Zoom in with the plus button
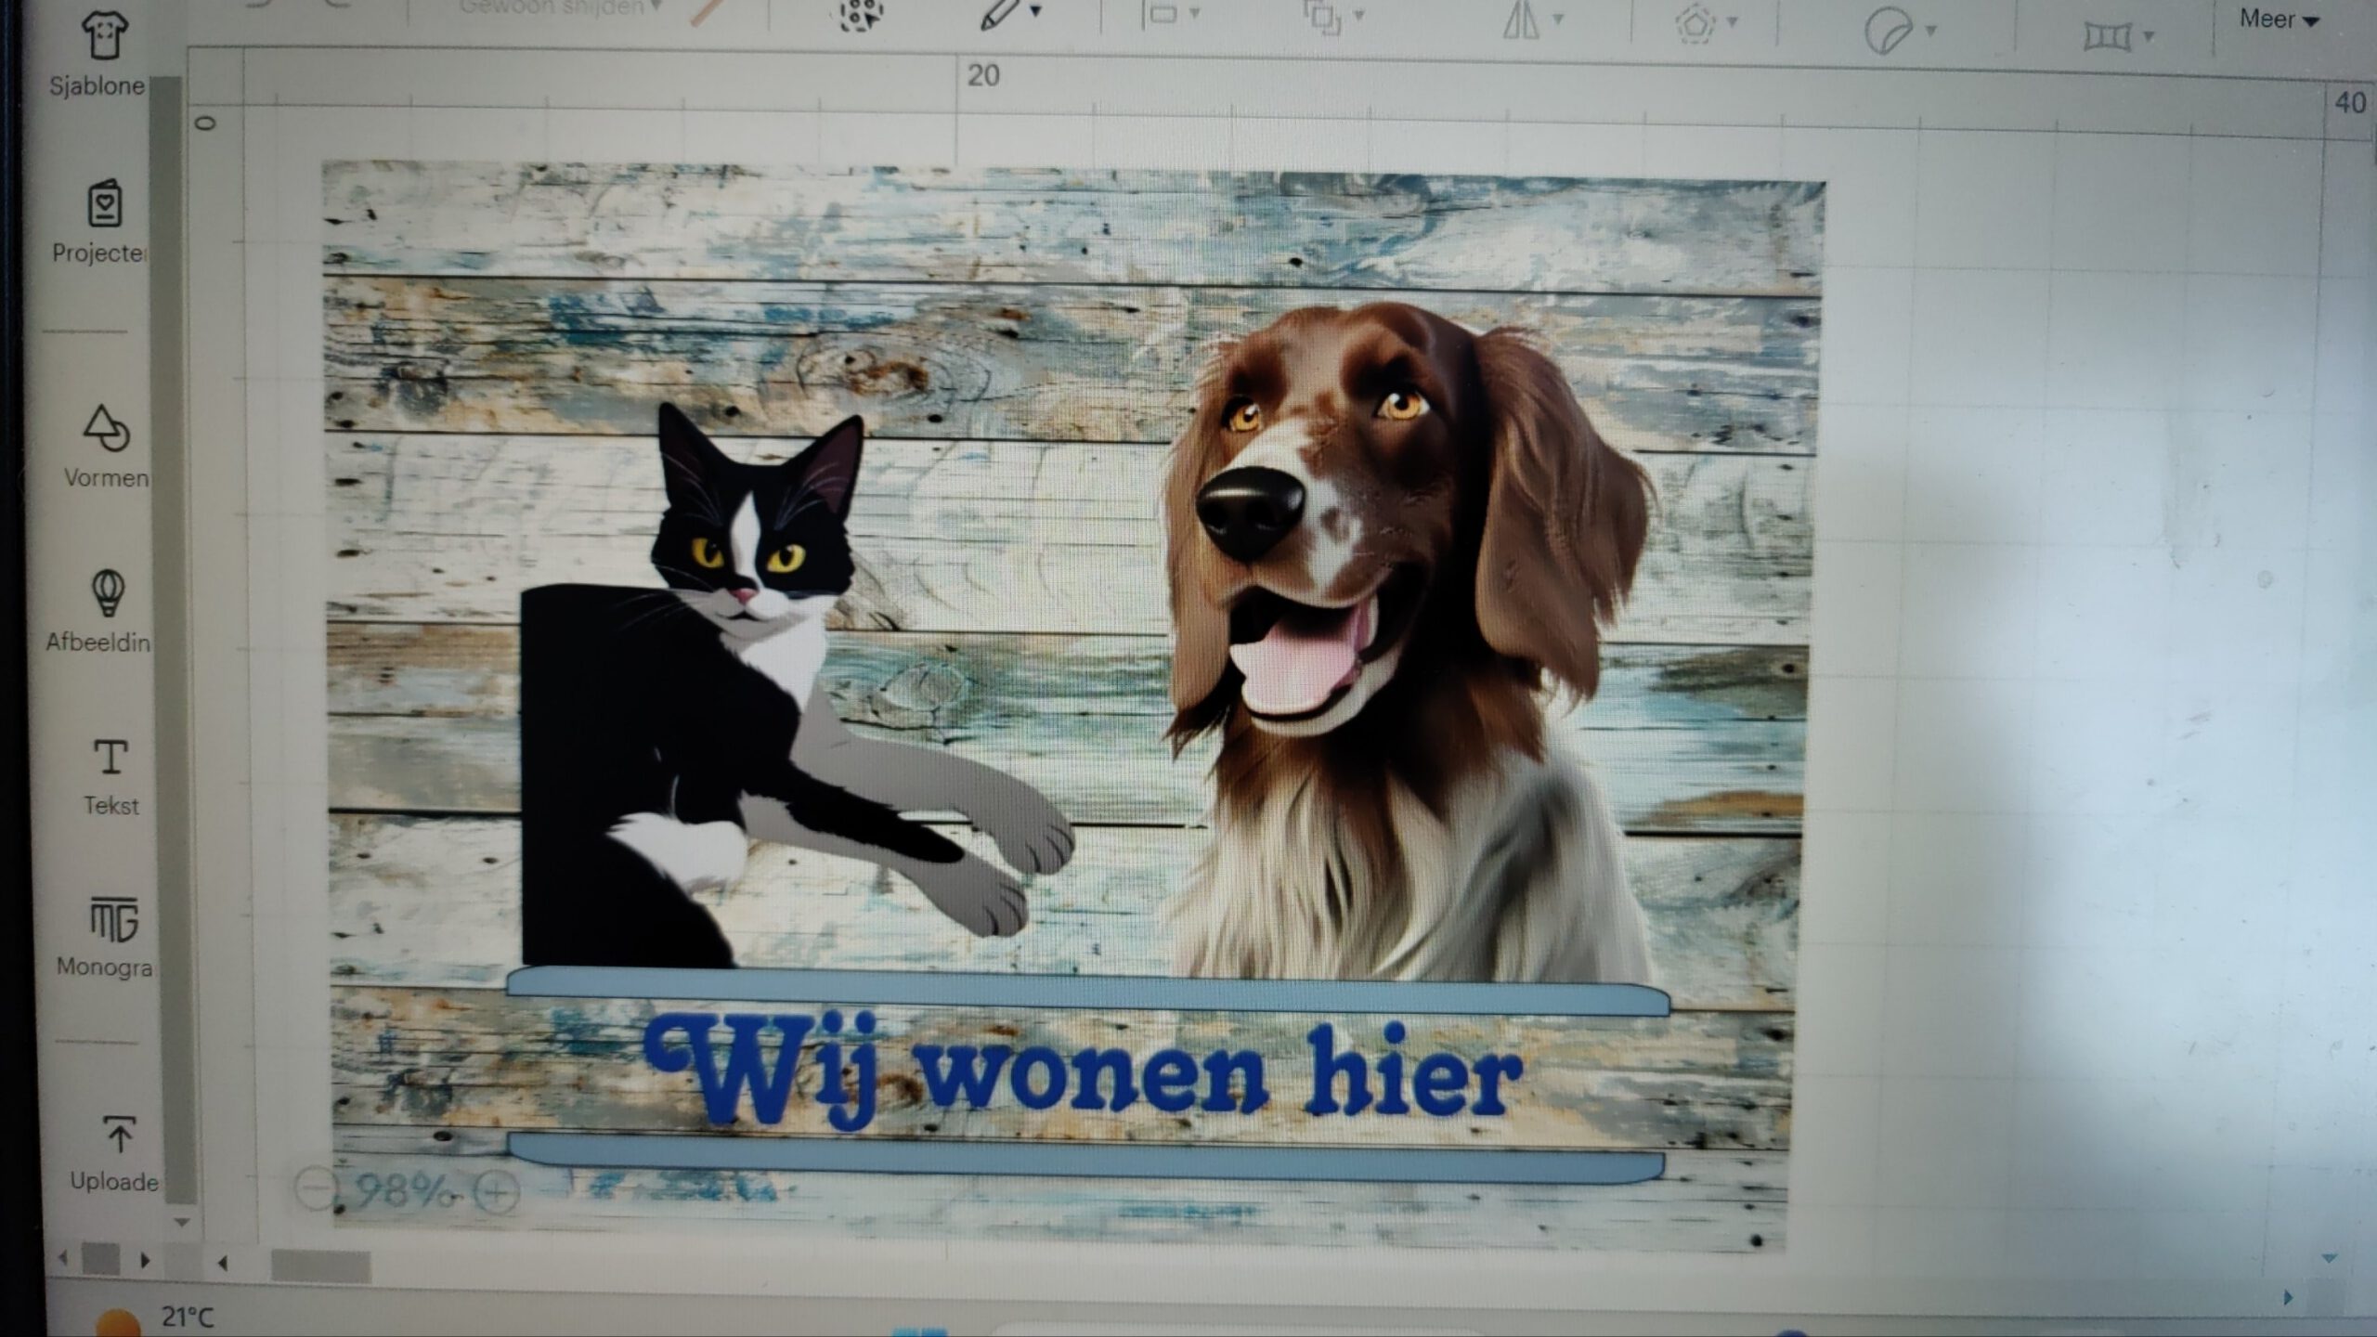2377x1337 pixels. pyautogui.click(x=497, y=1192)
